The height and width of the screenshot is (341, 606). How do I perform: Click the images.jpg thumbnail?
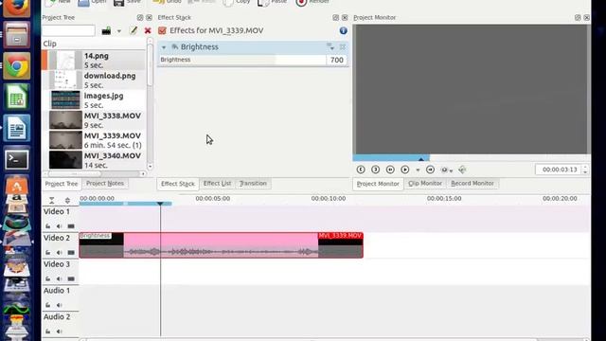65,100
